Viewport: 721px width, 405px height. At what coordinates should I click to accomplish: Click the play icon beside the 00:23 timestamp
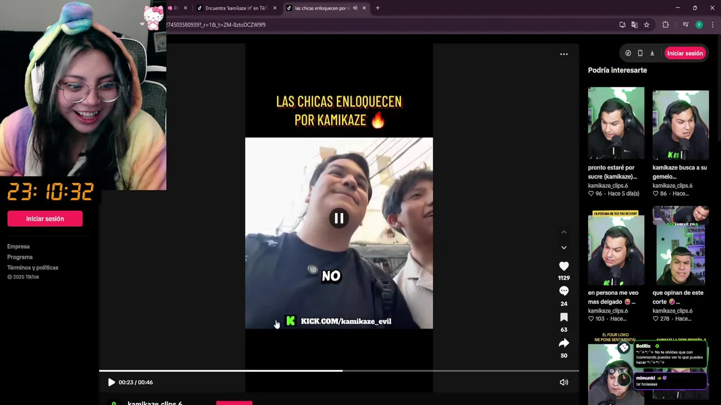click(112, 382)
